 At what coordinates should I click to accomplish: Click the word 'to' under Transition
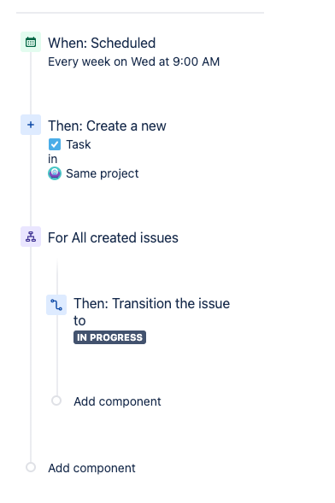(79, 321)
